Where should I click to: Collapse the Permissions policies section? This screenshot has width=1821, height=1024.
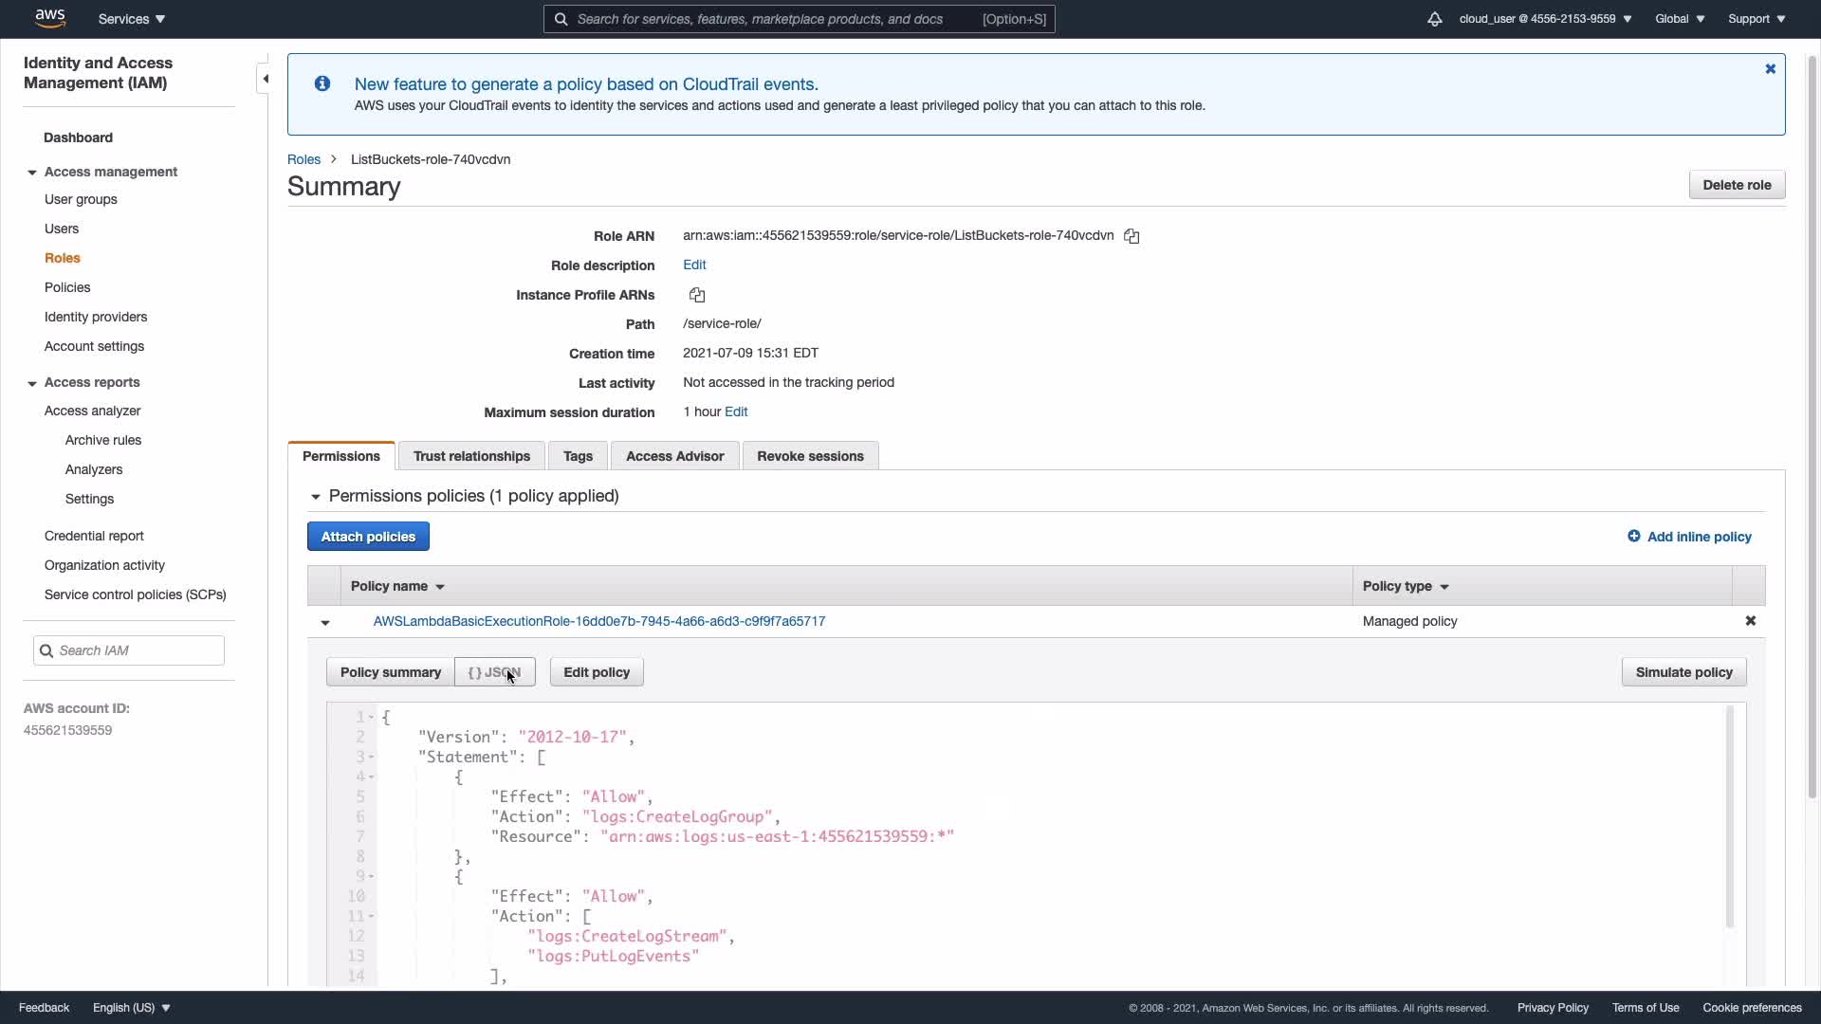pos(316,497)
